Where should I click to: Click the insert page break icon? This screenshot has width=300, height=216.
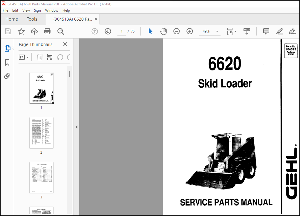[x=50, y=57]
